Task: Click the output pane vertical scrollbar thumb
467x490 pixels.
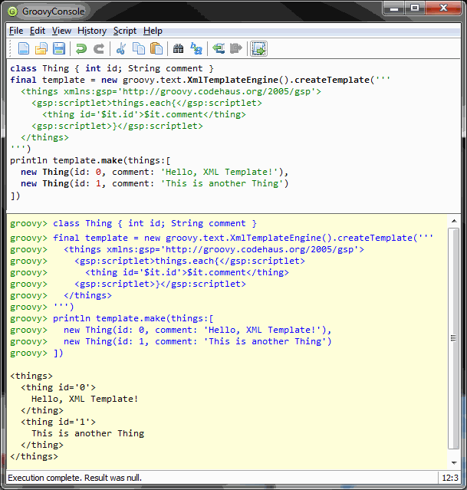Action: pyautogui.click(x=453, y=338)
